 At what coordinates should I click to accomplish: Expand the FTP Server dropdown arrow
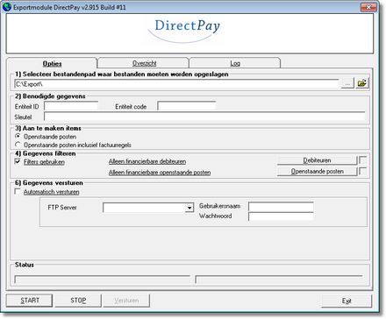point(189,208)
